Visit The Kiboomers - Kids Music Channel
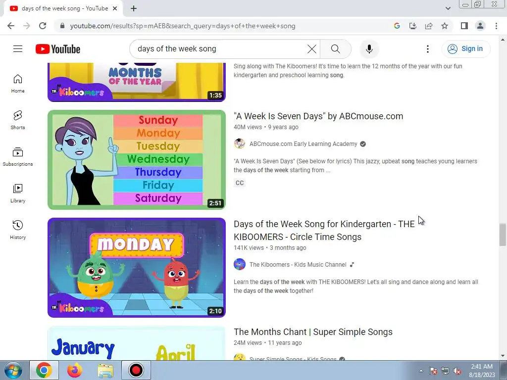This screenshot has height=380, width=507. [298, 265]
